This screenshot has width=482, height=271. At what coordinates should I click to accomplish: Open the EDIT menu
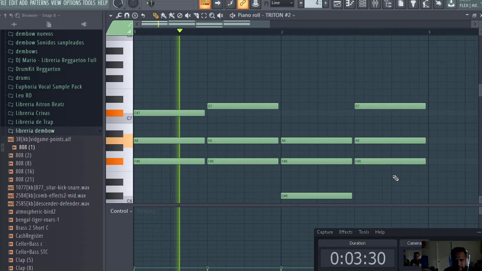click(13, 3)
